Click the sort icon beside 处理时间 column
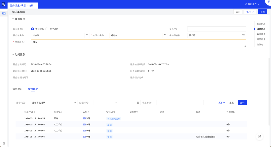The width and height of the screenshot is (271, 147). pos(34,112)
